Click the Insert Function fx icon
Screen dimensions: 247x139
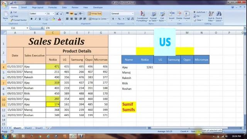(x=42, y=28)
